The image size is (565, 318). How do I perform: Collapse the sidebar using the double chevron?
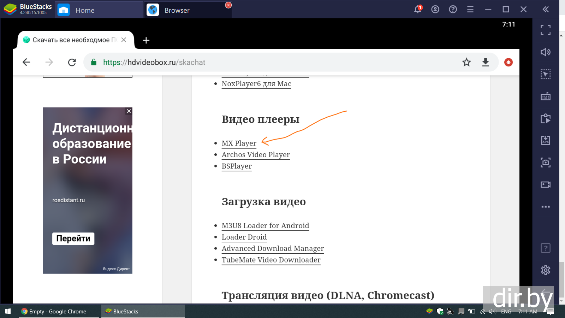[x=546, y=10]
